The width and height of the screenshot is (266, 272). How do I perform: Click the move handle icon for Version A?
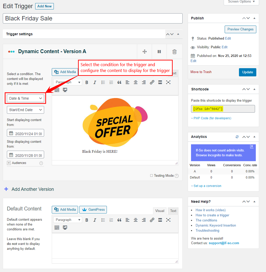pyautogui.click(x=145, y=52)
